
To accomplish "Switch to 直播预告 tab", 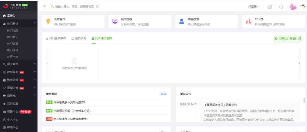I will [x=79, y=38].
